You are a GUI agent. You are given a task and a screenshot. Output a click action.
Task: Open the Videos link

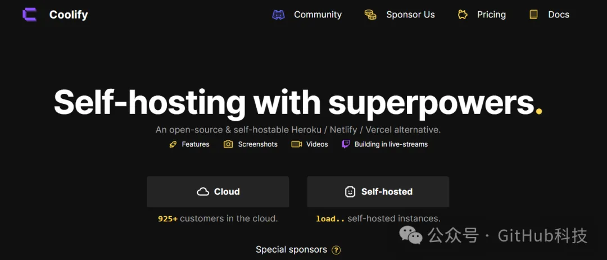(317, 144)
